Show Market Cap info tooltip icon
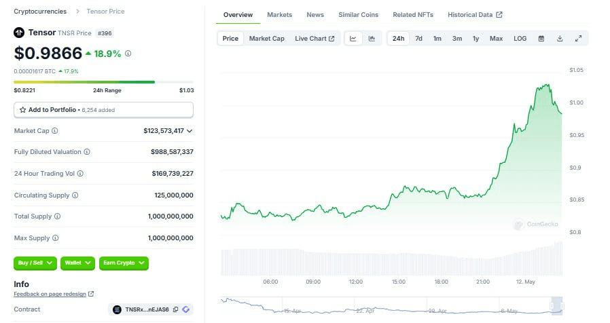Viewport: 610px width, 323px height. [55, 130]
